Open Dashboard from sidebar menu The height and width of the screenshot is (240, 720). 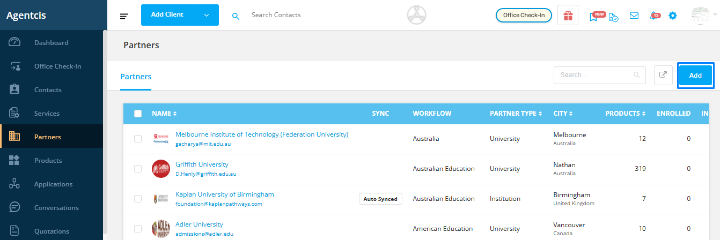[51, 43]
